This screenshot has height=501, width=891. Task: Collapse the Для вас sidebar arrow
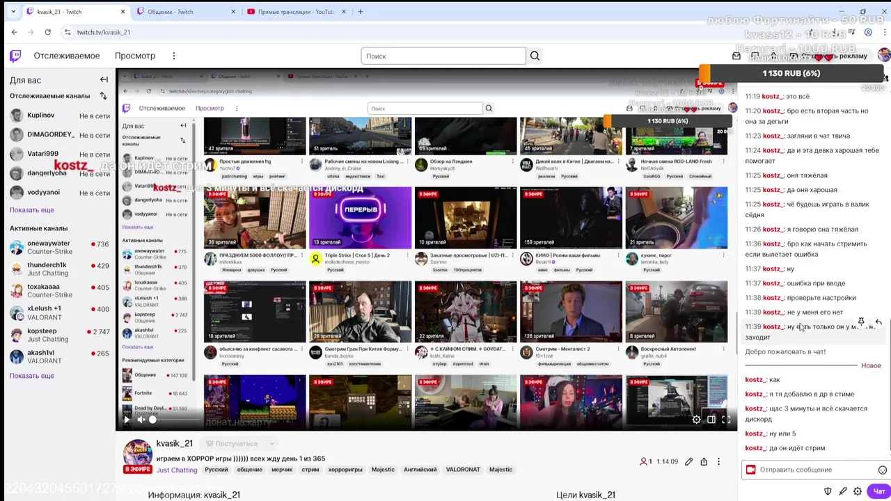tap(104, 80)
